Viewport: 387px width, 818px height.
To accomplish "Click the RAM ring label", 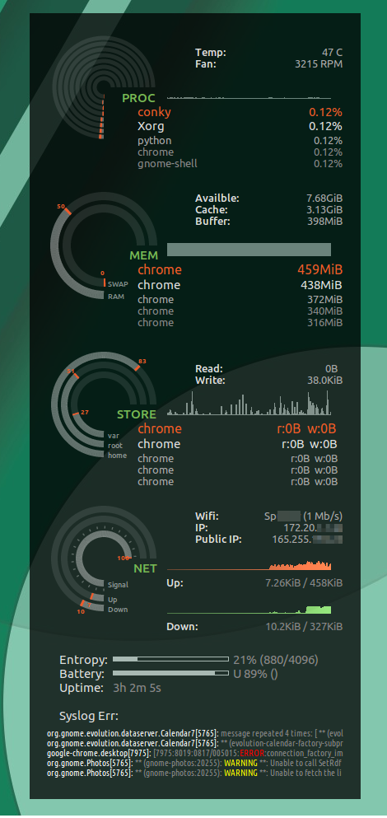I will pos(116,297).
